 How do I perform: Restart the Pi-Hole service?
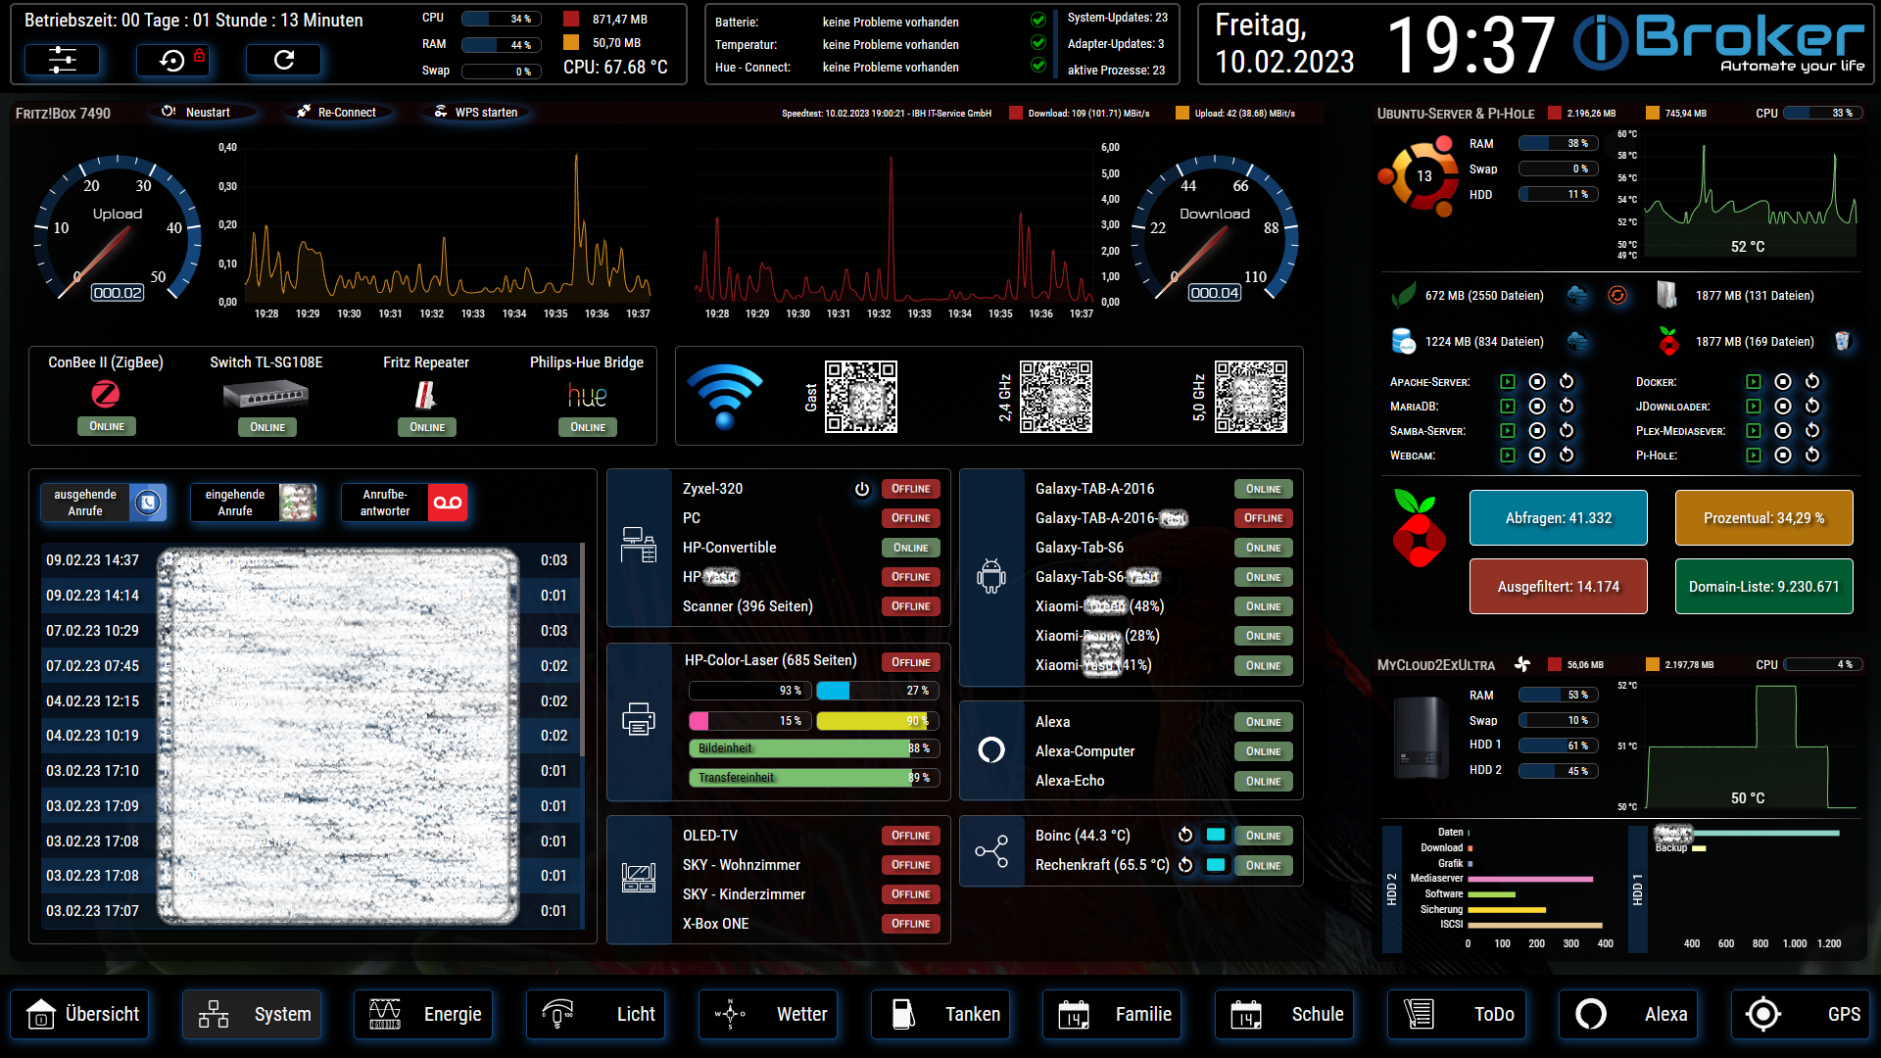point(1812,456)
